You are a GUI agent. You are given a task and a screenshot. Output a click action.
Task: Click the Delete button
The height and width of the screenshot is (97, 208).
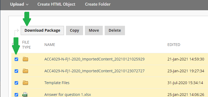click(x=115, y=30)
